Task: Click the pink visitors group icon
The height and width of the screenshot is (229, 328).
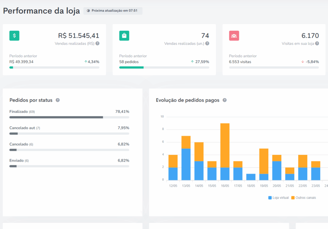Action: pyautogui.click(x=234, y=36)
